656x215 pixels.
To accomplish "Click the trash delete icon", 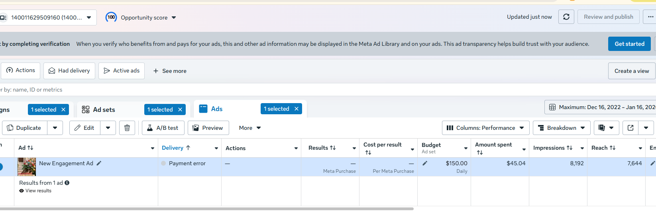I will pyautogui.click(x=127, y=128).
